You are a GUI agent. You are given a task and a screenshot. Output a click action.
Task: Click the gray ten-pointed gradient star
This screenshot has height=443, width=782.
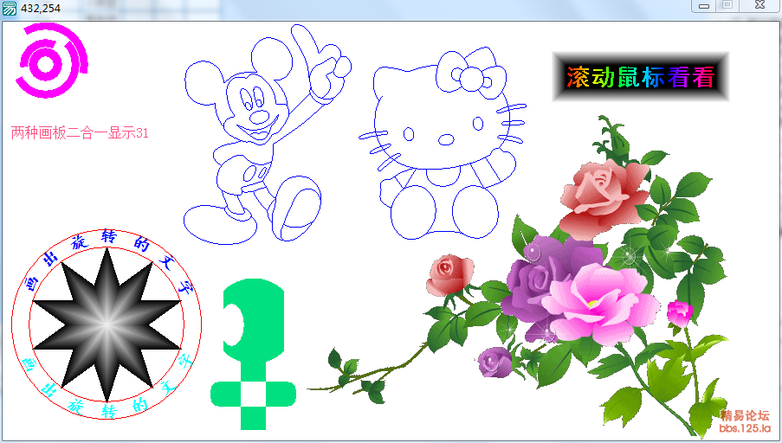pos(106,324)
